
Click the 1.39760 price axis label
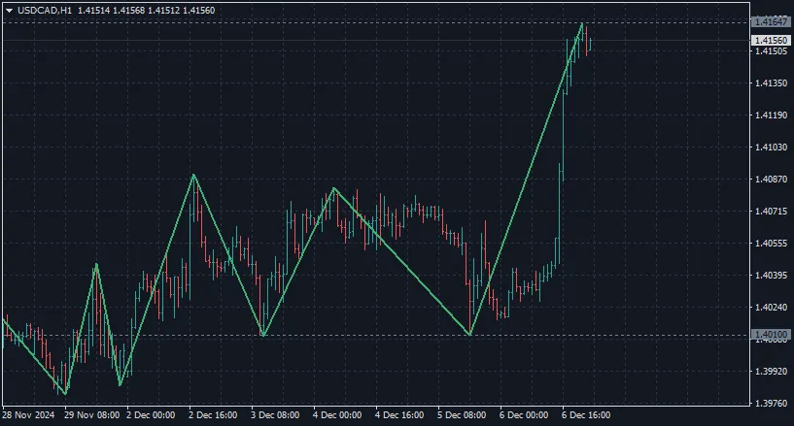point(769,403)
